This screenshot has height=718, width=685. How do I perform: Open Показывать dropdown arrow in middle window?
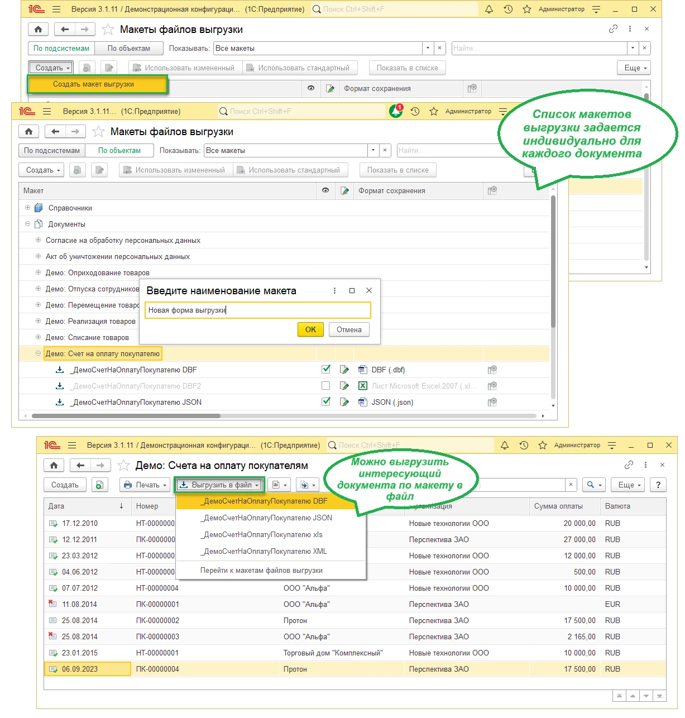[373, 151]
